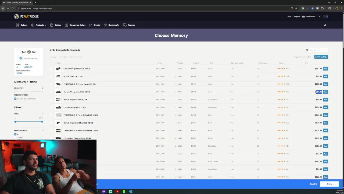Click the Log In link
344x194 pixels.
pos(289,17)
